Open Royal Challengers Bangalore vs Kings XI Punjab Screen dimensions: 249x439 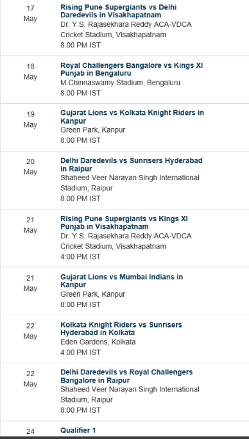(x=132, y=69)
